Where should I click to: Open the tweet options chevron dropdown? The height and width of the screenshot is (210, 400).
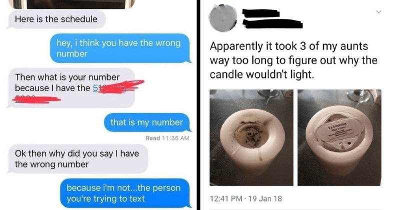pyautogui.click(x=379, y=11)
